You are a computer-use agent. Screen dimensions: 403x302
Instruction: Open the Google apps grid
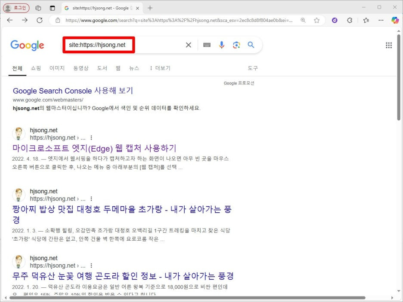389,46
